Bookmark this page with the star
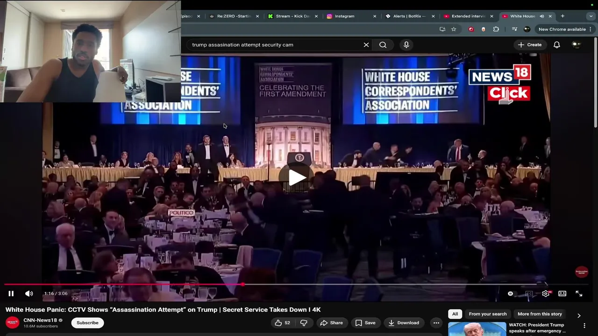Image resolution: width=598 pixels, height=336 pixels. (x=454, y=29)
